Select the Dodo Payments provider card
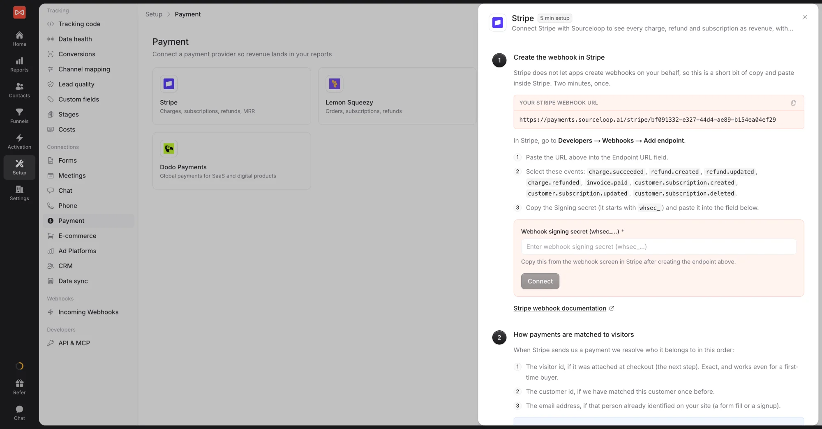 (x=231, y=161)
